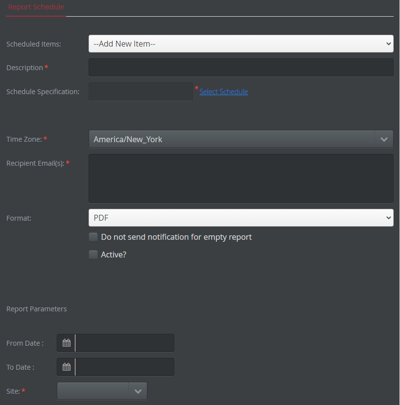
Task: Open the Scheduled Items dropdown
Action: [241, 44]
